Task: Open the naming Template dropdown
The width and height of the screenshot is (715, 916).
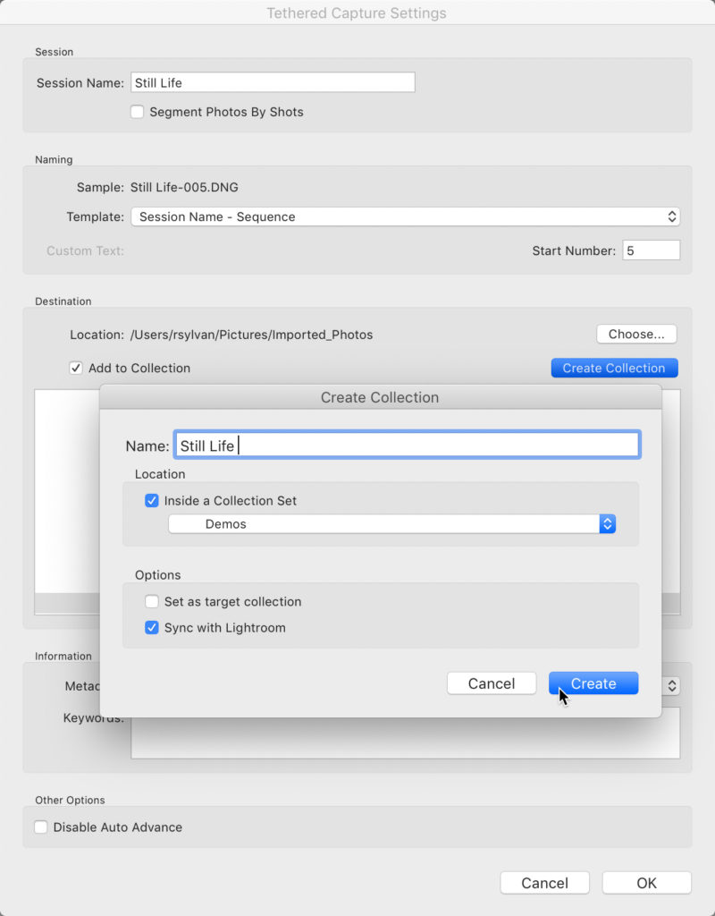Action: tap(405, 216)
